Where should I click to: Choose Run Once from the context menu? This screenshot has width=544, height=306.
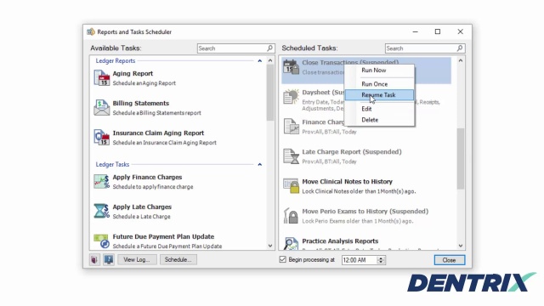click(374, 84)
